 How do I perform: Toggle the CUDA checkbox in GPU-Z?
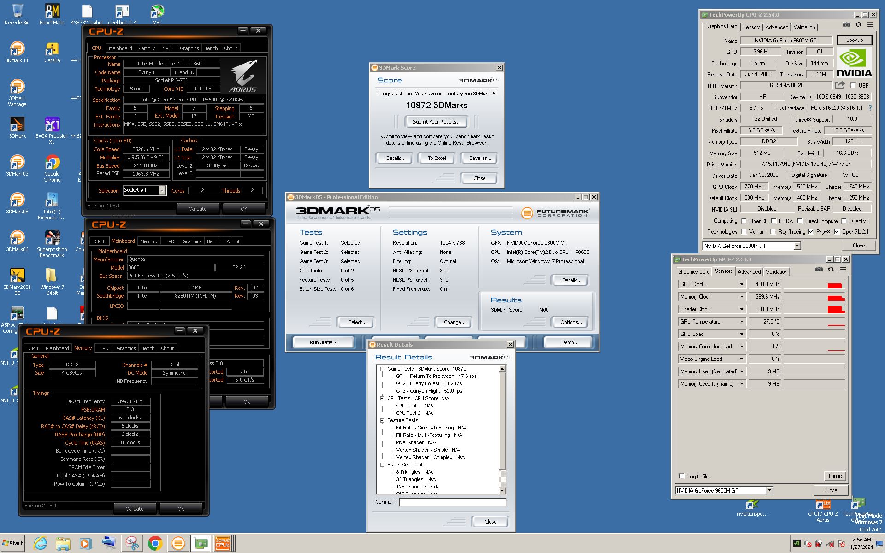click(773, 221)
